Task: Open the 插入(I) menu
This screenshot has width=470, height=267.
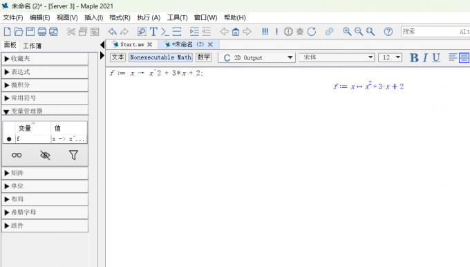Action: coord(94,18)
